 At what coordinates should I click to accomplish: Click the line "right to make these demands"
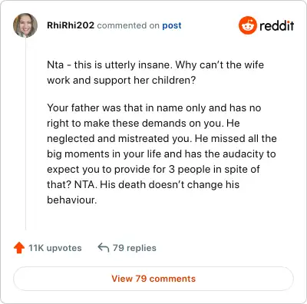tap(144, 124)
